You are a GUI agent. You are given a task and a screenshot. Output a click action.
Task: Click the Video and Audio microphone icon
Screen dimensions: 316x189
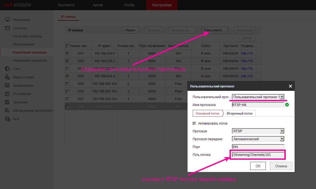click(7, 77)
